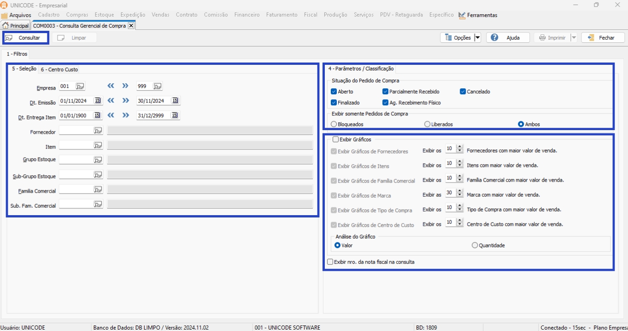
Task: Click the Família Comercial input field
Action: point(76,189)
